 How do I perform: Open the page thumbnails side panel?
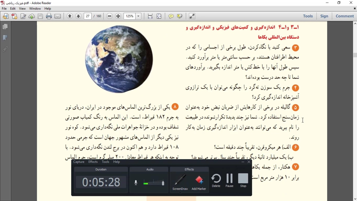(5, 27)
